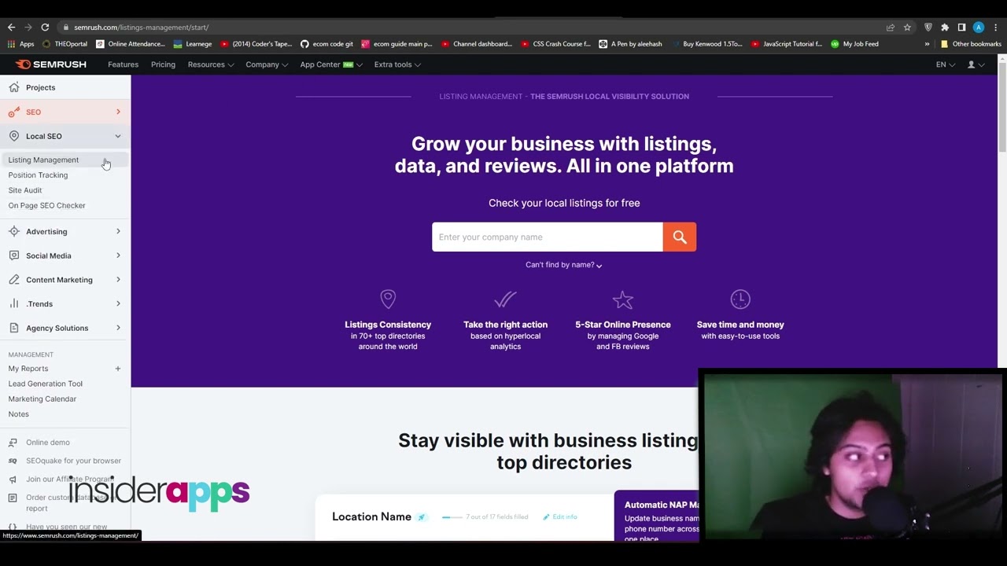Click the Semrush logo in the header
This screenshot has width=1007, height=566.
(x=50, y=64)
